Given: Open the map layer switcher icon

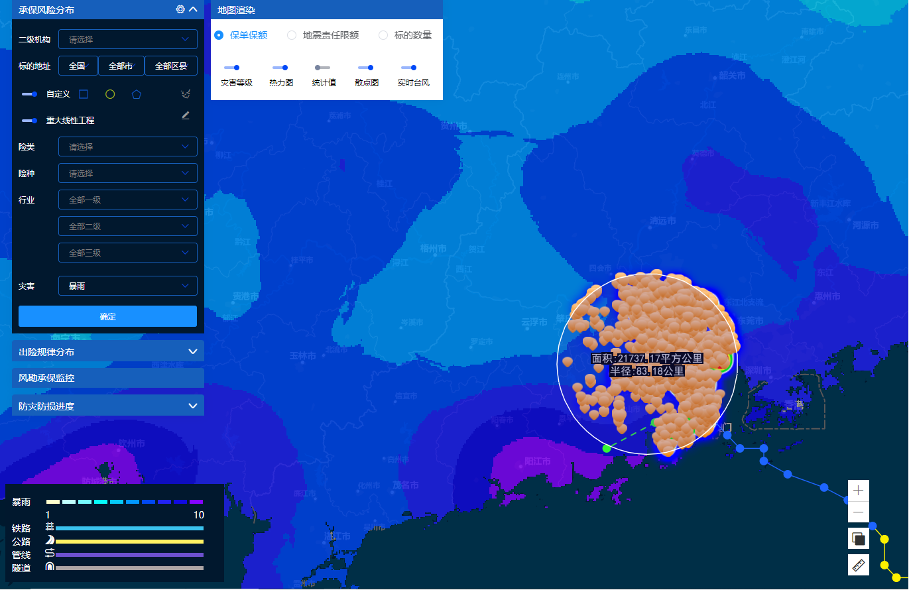Looking at the screenshot, I should point(859,538).
